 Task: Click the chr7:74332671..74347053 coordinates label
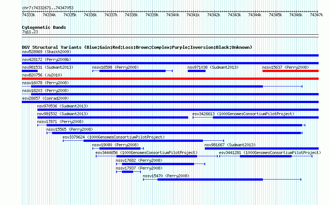pos(48,8)
